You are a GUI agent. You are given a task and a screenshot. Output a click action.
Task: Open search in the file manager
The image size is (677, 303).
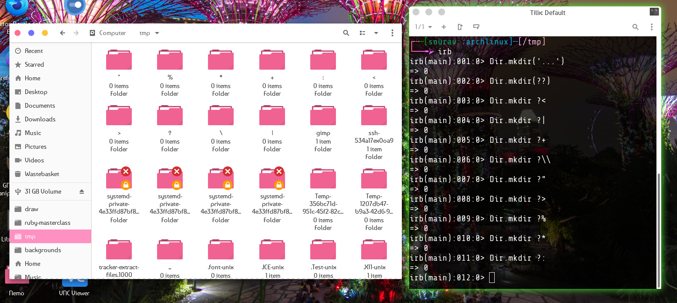pos(346,33)
